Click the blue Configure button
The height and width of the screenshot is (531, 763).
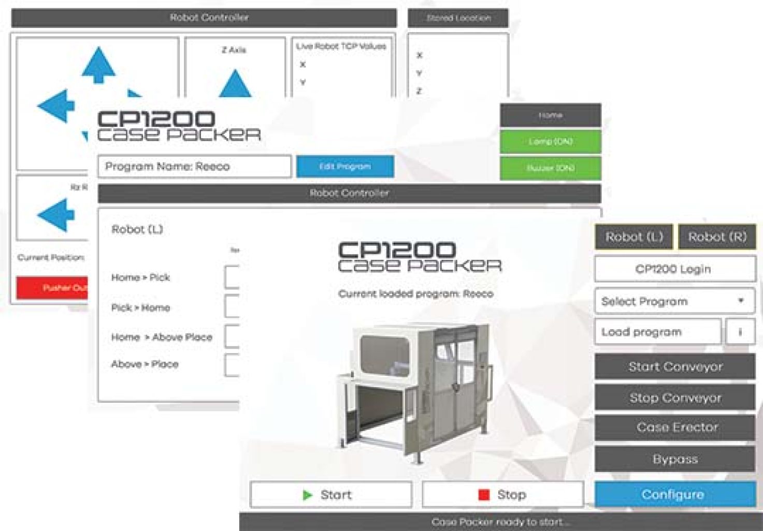(674, 494)
